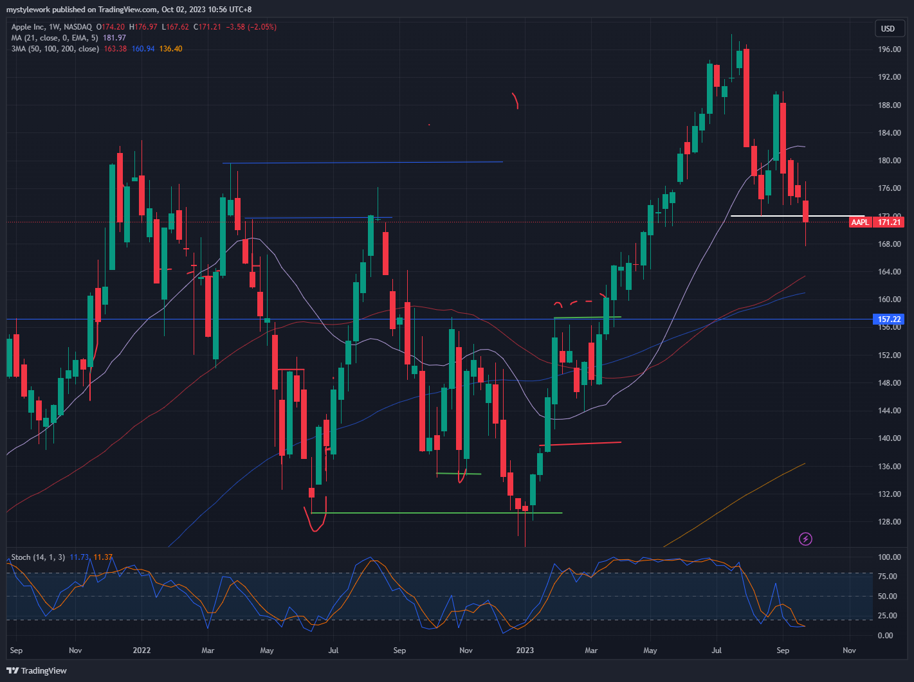Click the 188.00 price axis label

coord(890,105)
